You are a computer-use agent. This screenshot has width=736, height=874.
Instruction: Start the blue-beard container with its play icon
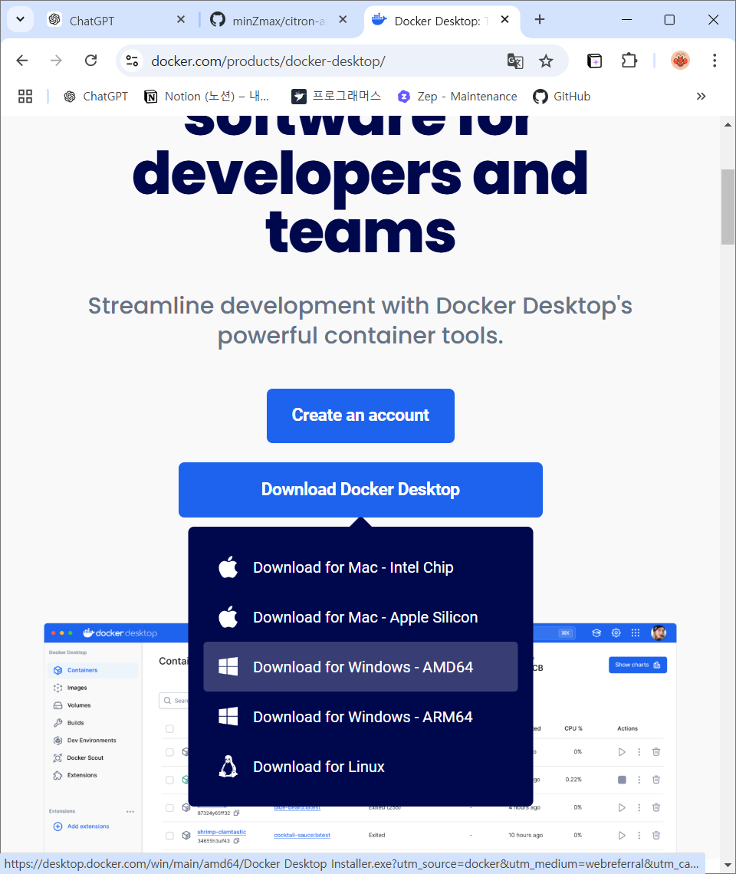pos(622,807)
